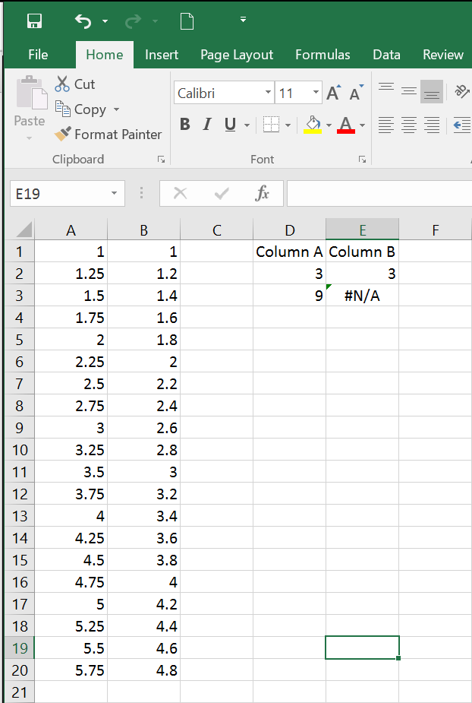The height and width of the screenshot is (703, 472).
Task: Click inside the formula bar field
Action: tap(379, 194)
